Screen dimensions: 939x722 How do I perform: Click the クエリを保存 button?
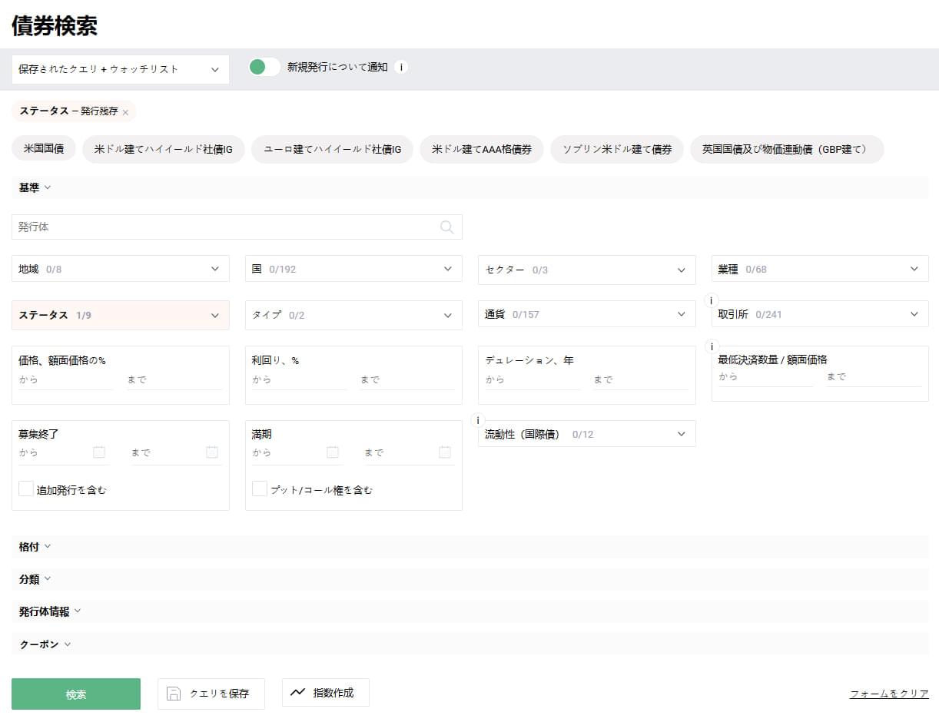click(x=211, y=694)
